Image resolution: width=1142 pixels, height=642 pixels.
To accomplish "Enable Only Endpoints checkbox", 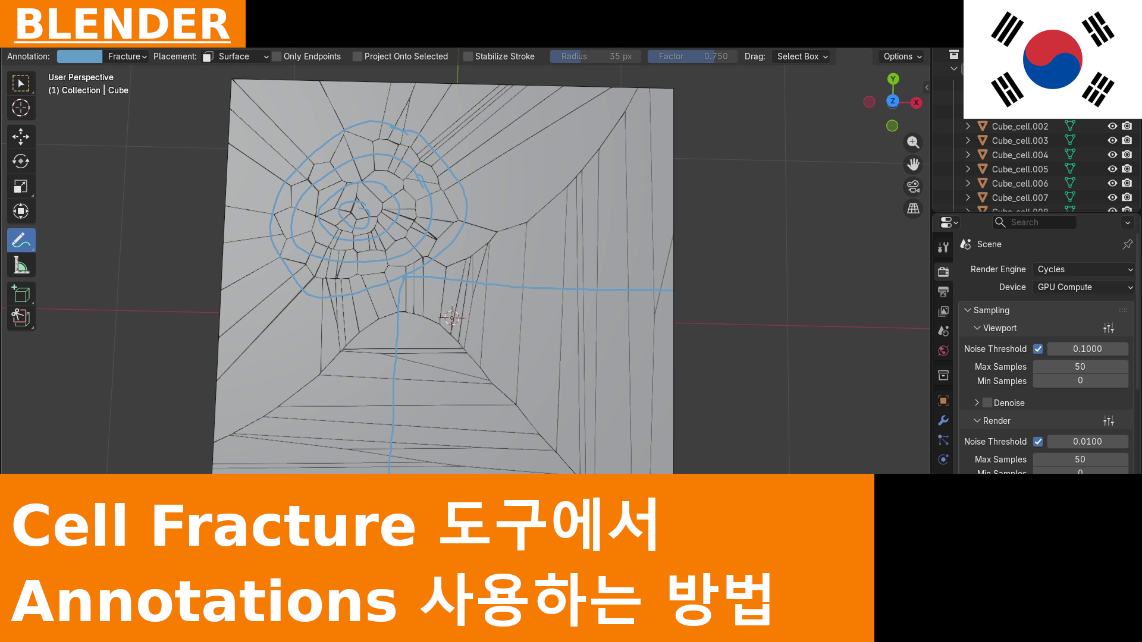I will (277, 56).
